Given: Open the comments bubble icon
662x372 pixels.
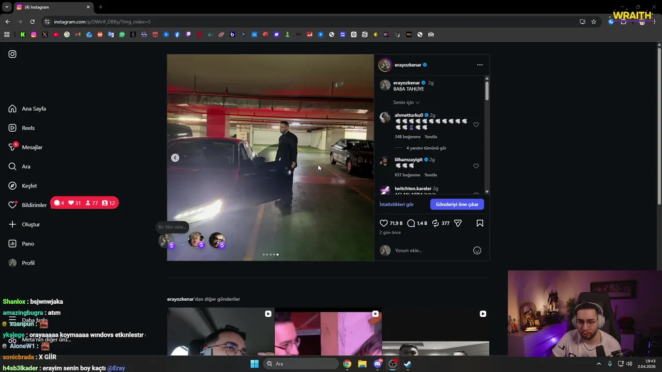Looking at the screenshot, I should 411,223.
